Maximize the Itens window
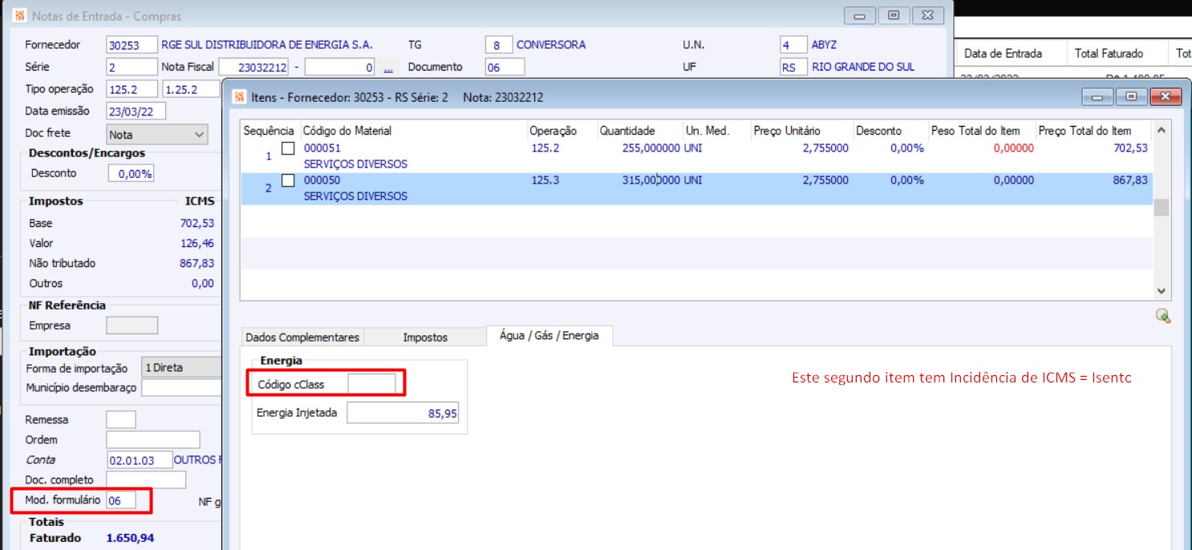Screen dimensions: 1192x550 point(1131,96)
